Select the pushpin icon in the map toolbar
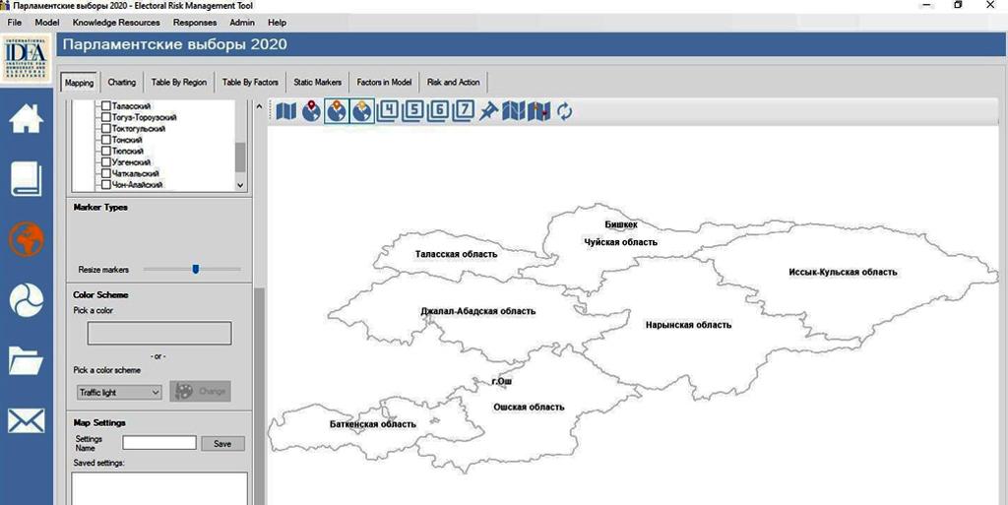 tap(488, 112)
